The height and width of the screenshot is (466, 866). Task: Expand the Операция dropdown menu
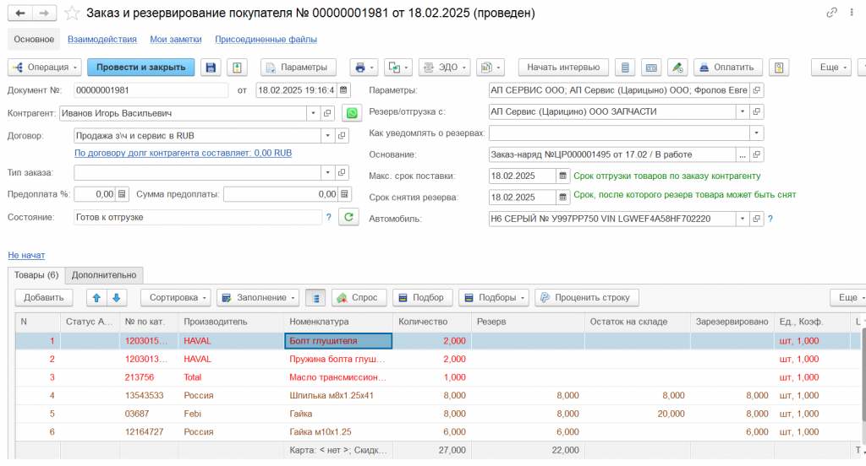pos(45,68)
